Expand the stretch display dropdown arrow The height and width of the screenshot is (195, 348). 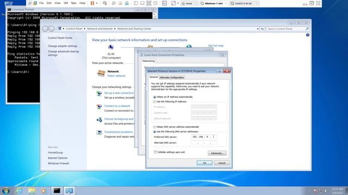(178, 3)
